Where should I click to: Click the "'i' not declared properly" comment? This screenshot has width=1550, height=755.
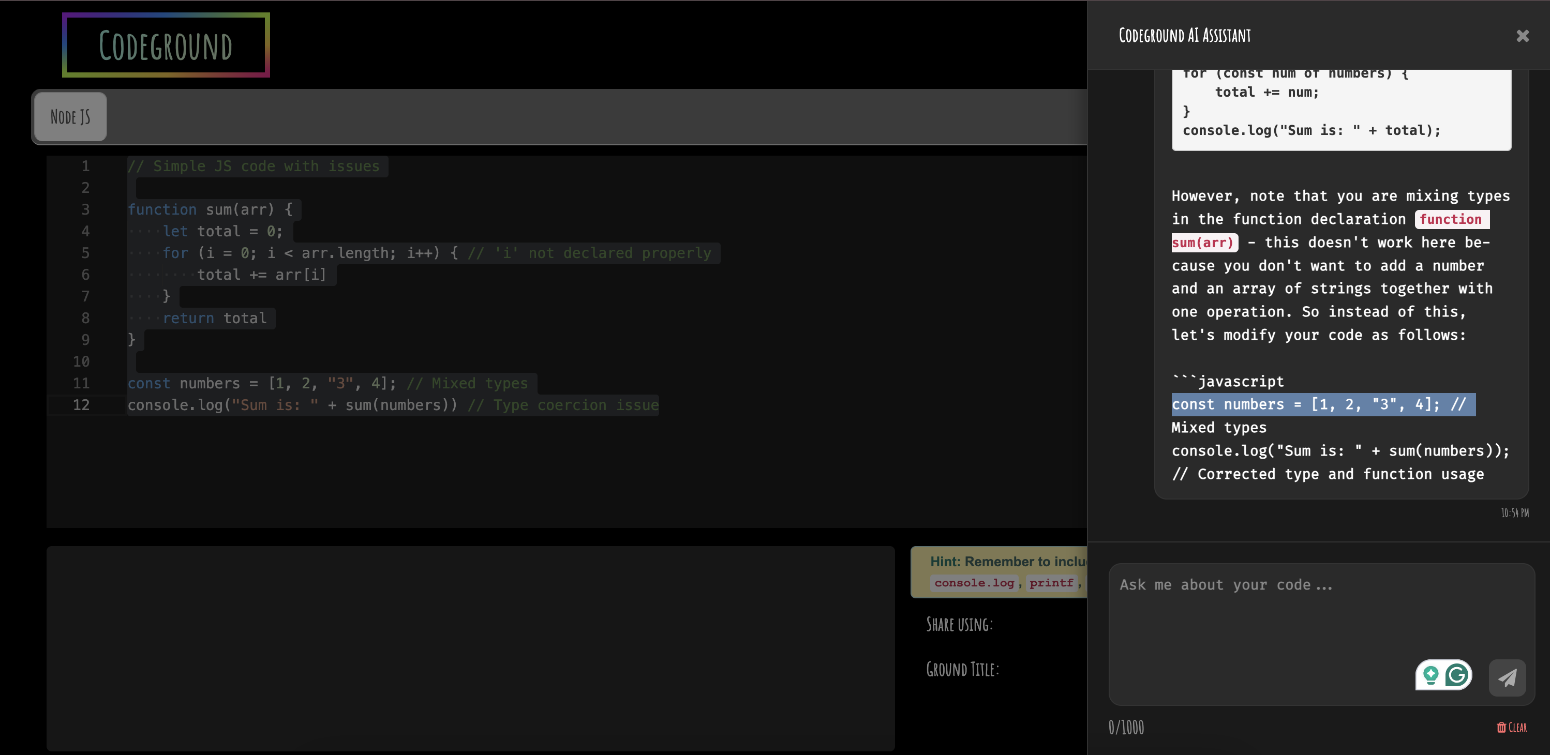click(x=590, y=253)
